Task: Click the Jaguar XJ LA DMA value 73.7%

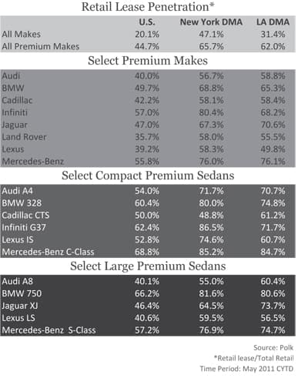Action: [273, 306]
